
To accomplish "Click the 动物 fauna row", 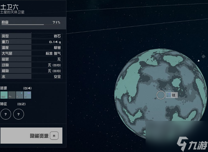I will tap(31, 65).
